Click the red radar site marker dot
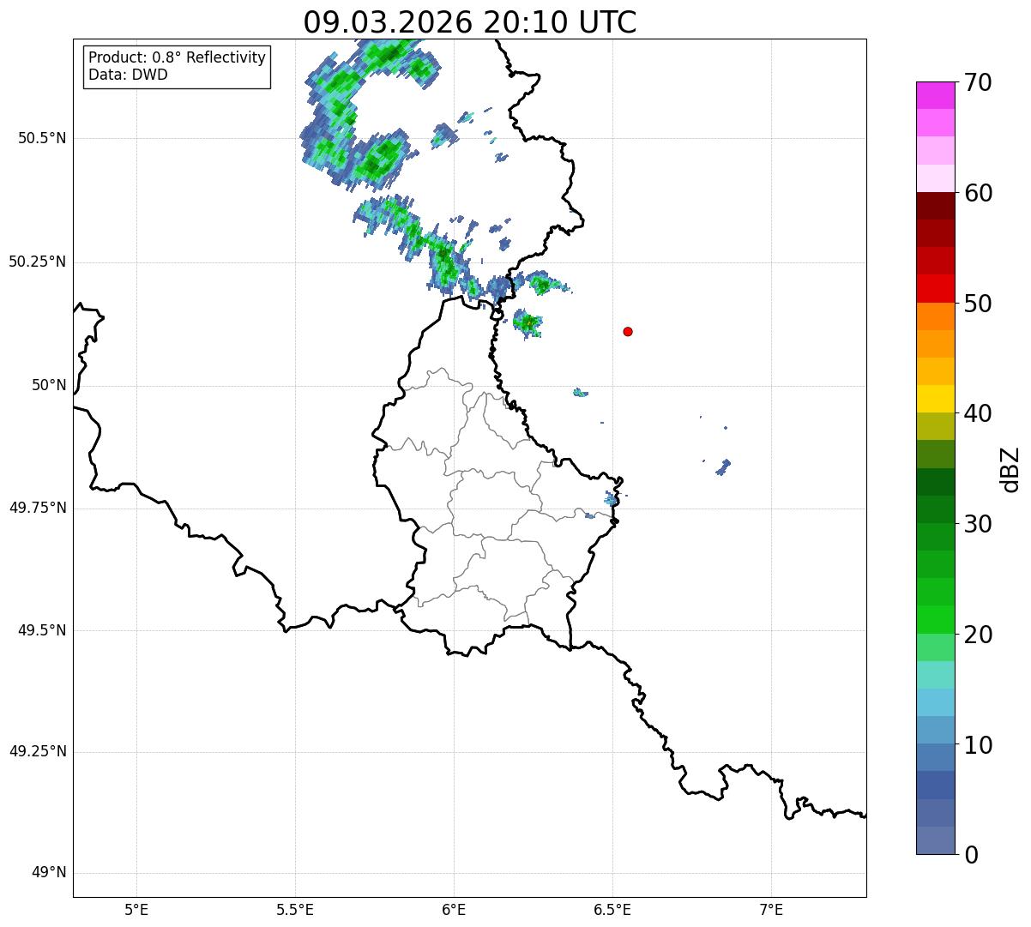Image resolution: width=1031 pixels, height=927 pixels. tap(628, 331)
